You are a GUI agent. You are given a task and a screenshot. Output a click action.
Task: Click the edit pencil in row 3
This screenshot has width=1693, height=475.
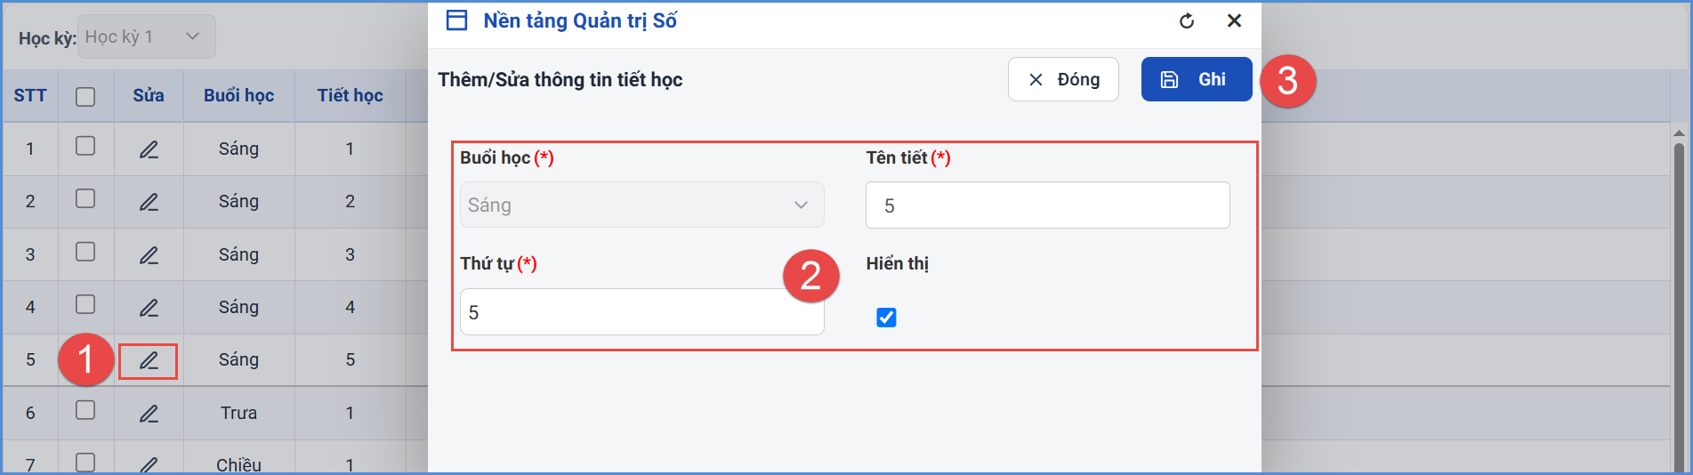tap(149, 255)
